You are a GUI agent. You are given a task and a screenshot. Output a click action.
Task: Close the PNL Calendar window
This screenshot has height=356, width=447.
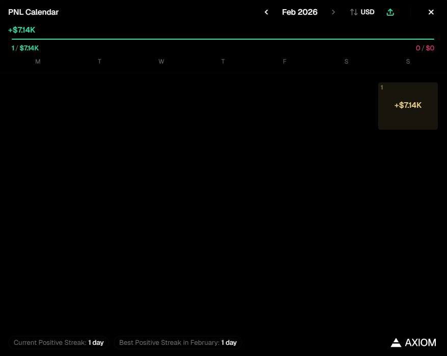(x=431, y=12)
